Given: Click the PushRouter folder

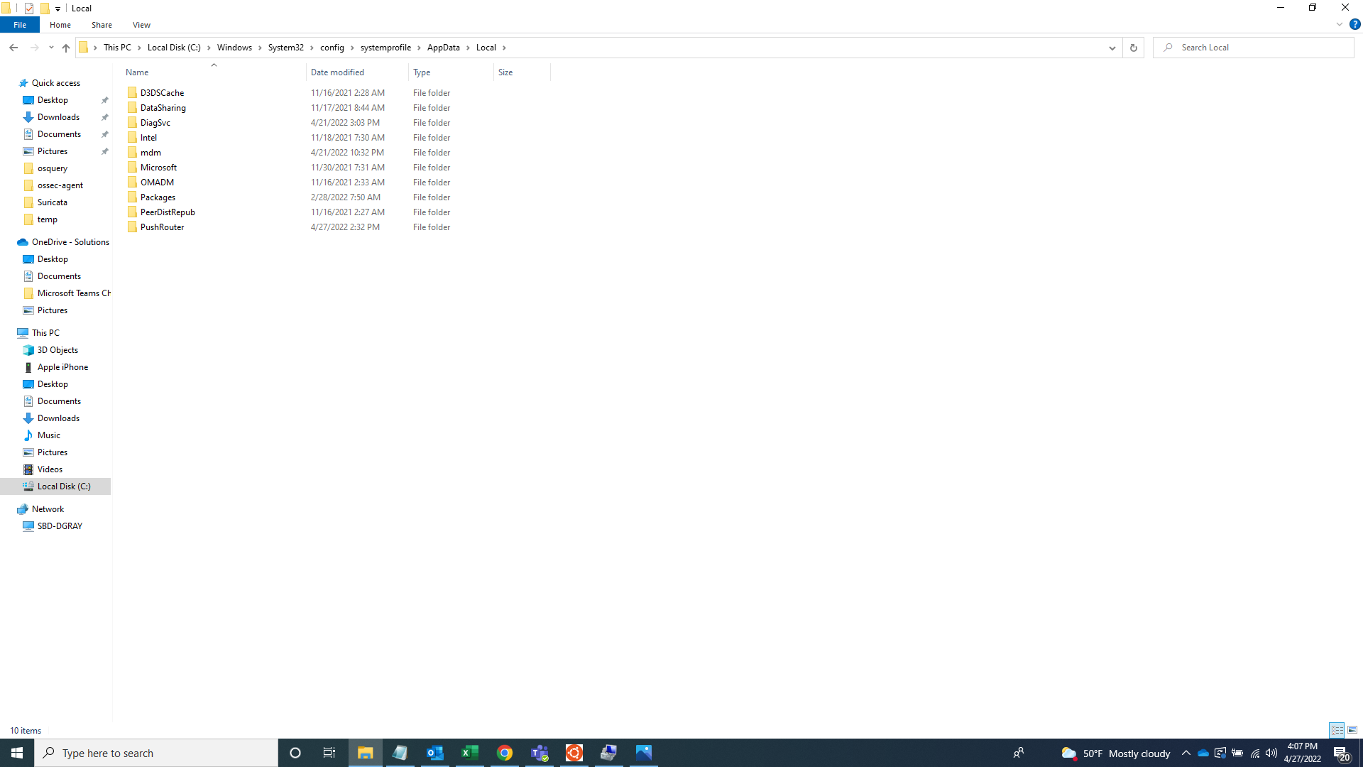Looking at the screenshot, I should coord(161,226).
